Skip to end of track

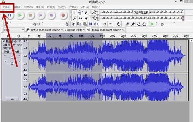pyautogui.click(x=51, y=15)
